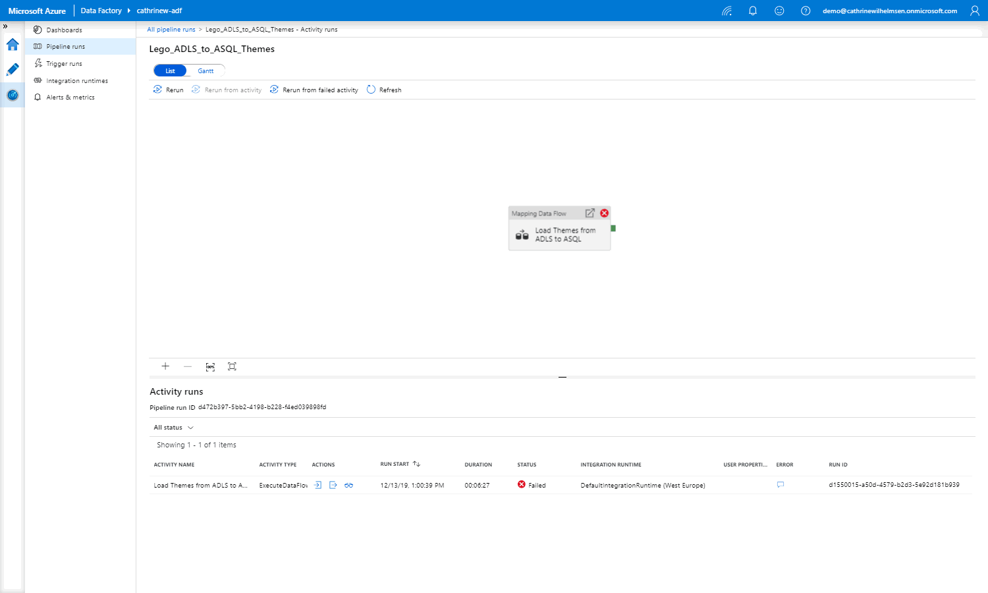Click the Home icon in left rail
Image resolution: width=988 pixels, height=593 pixels.
(13, 45)
